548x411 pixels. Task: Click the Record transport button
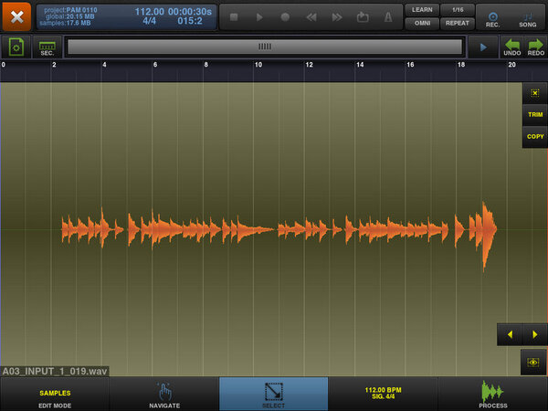285,16
